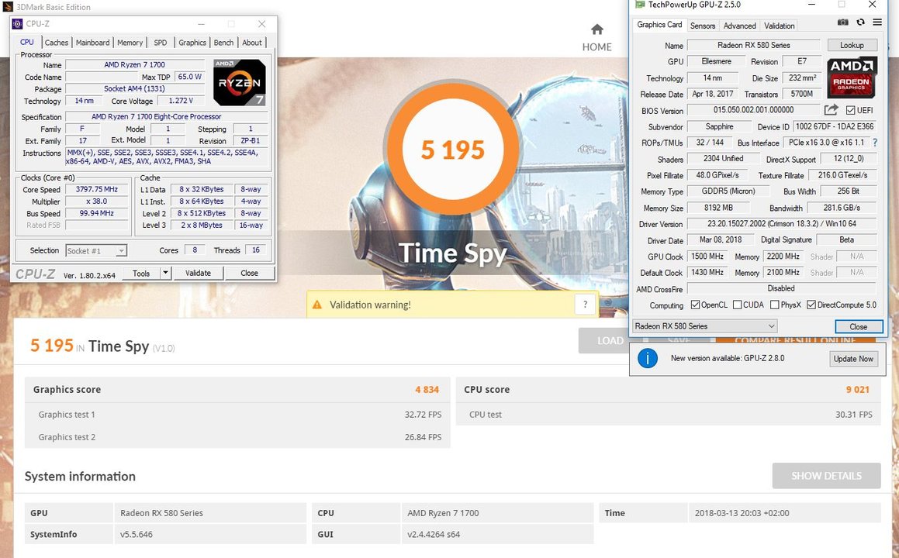Switch to the Sensors tab in GPU-Z

coord(702,26)
